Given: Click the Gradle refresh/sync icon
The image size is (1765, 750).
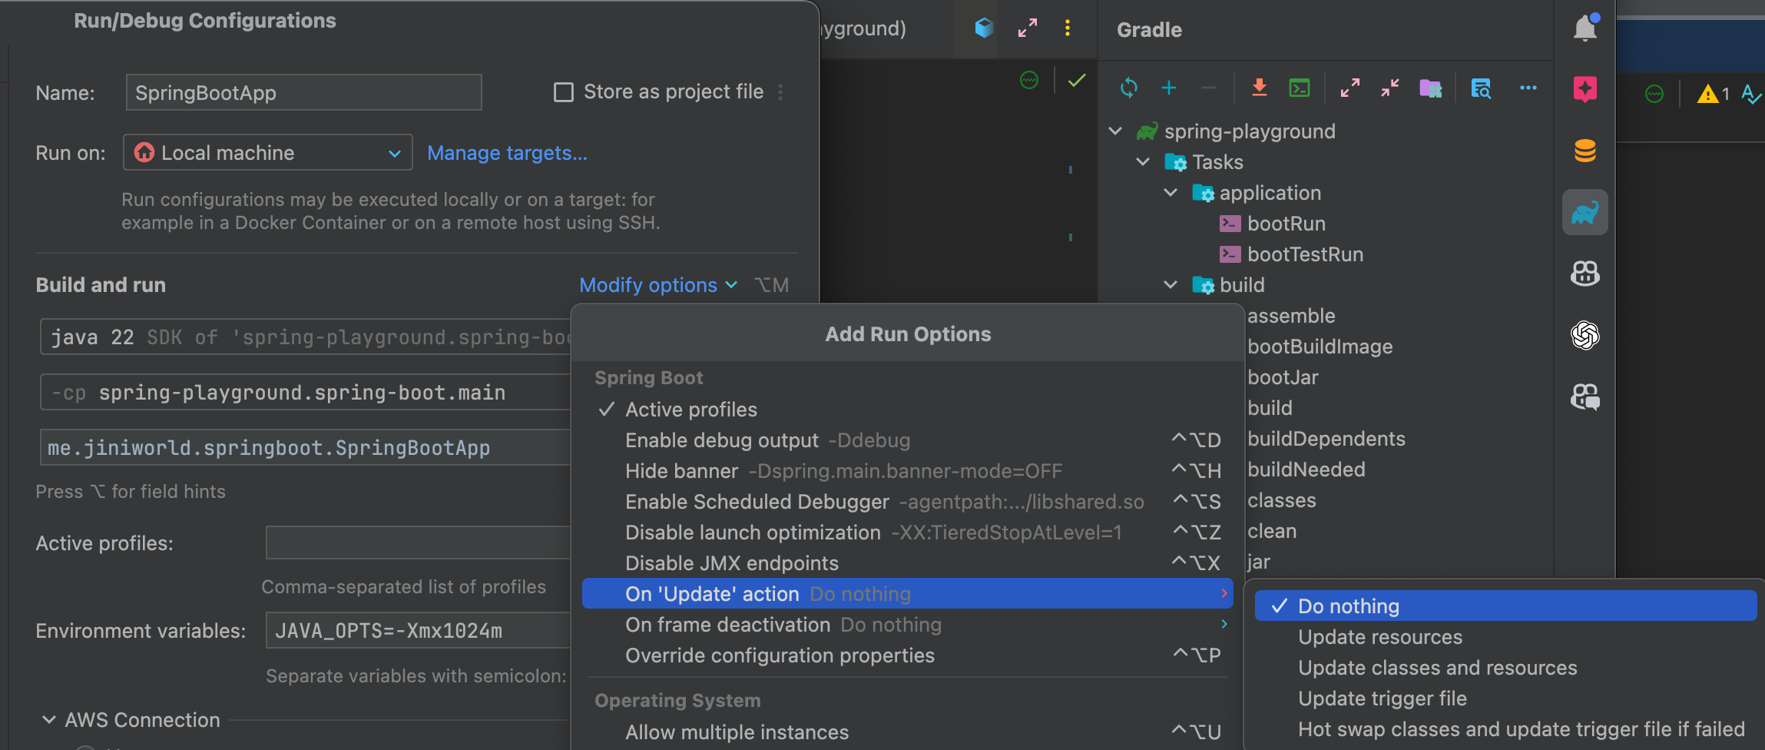Looking at the screenshot, I should [1128, 88].
